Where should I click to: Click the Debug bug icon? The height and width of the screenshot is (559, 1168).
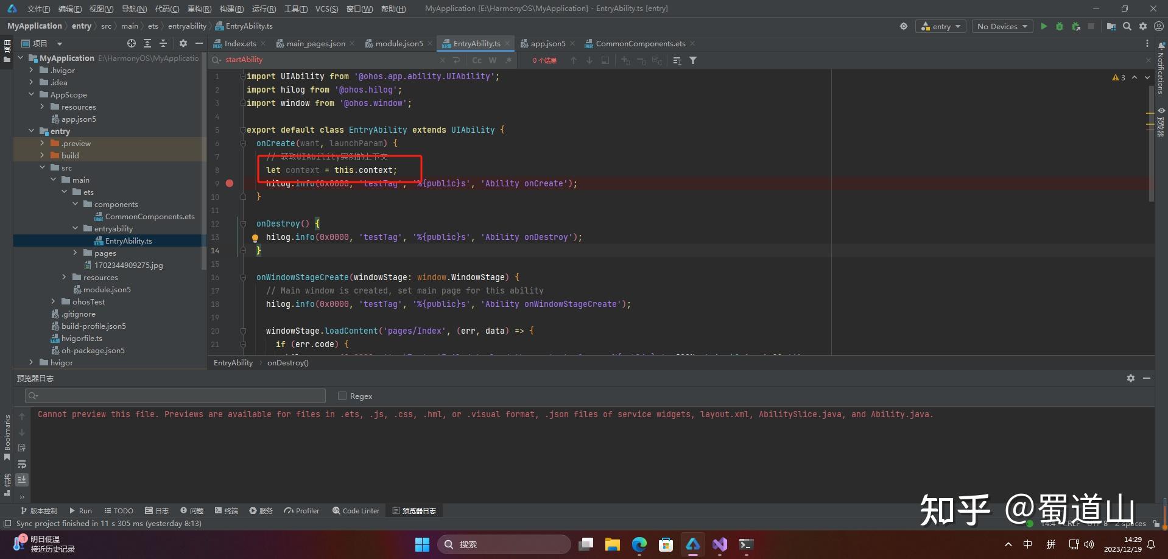[1060, 26]
